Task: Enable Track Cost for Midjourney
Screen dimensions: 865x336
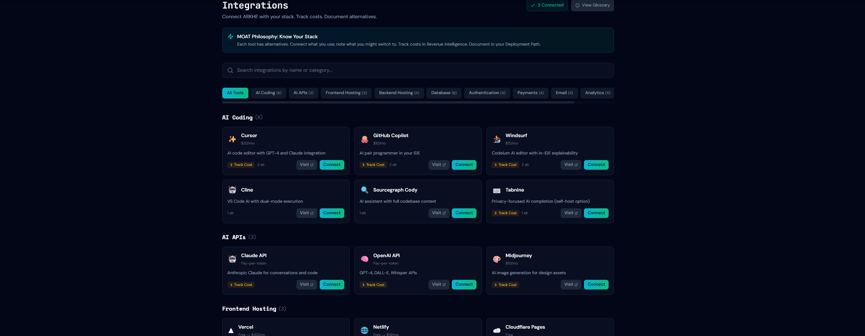Action: [x=505, y=284]
